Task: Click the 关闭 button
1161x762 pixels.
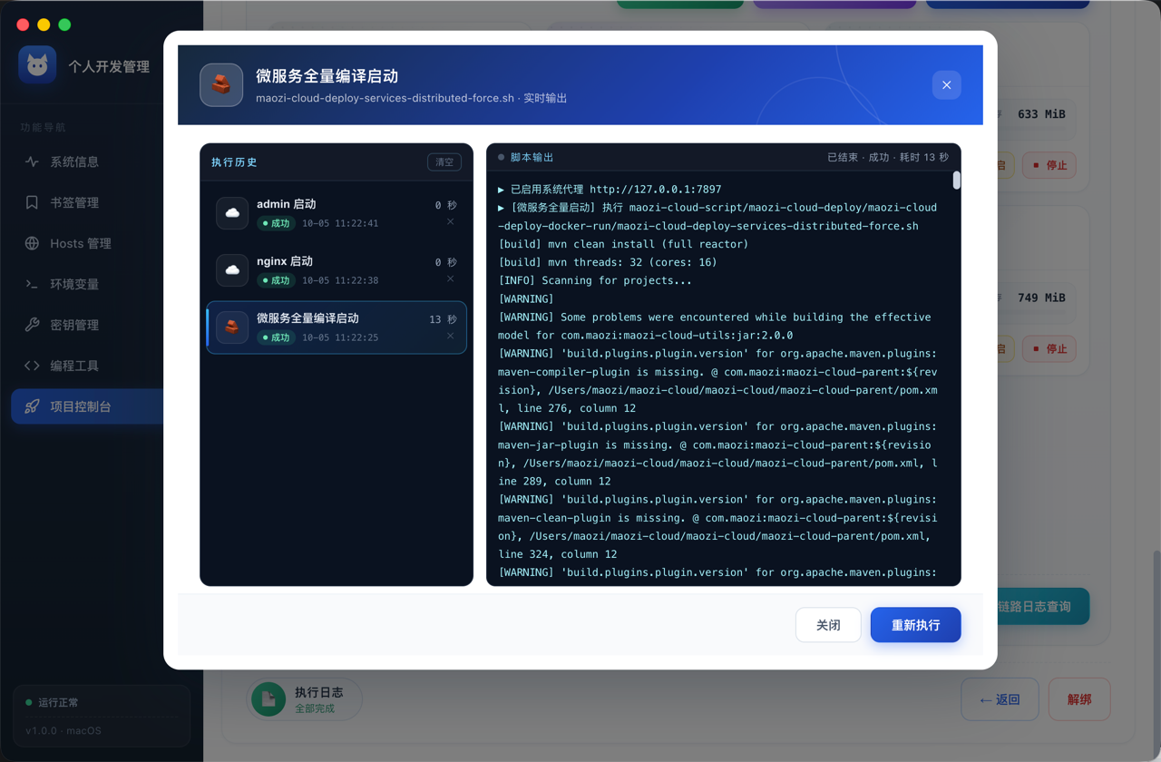Action: [828, 625]
